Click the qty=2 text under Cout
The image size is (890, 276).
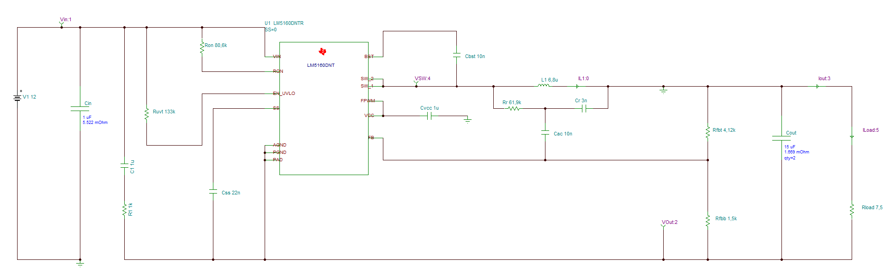[790, 158]
